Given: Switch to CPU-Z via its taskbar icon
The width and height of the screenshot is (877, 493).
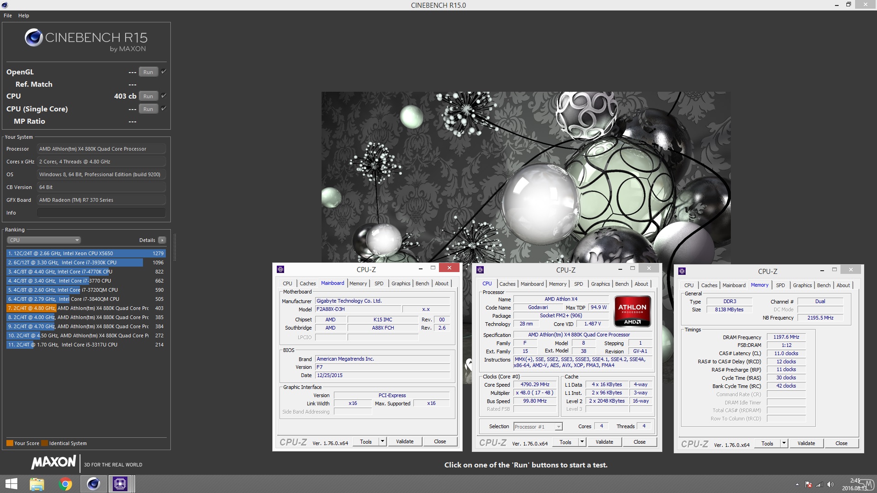Looking at the screenshot, I should (x=120, y=484).
